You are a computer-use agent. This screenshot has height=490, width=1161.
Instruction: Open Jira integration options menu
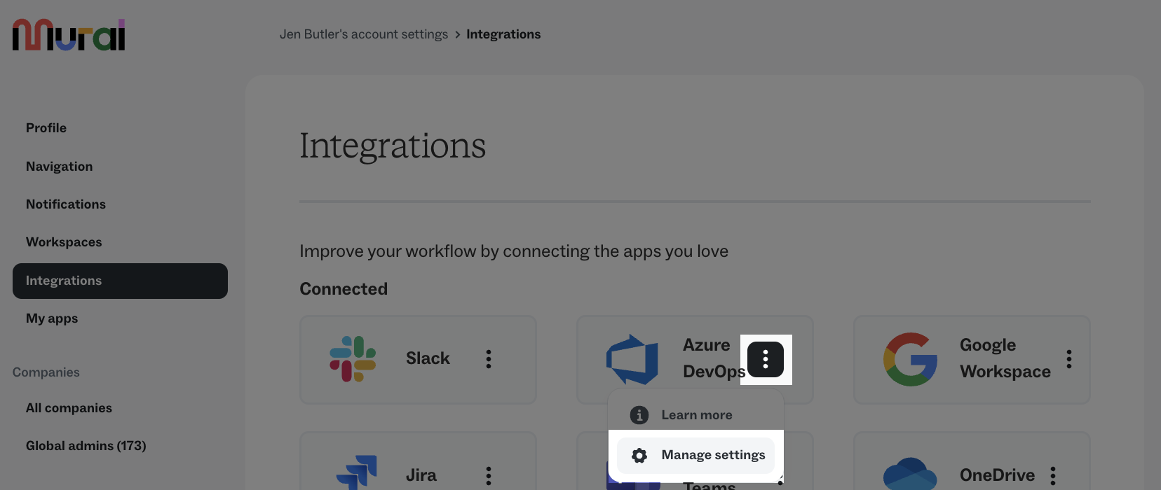click(489, 476)
